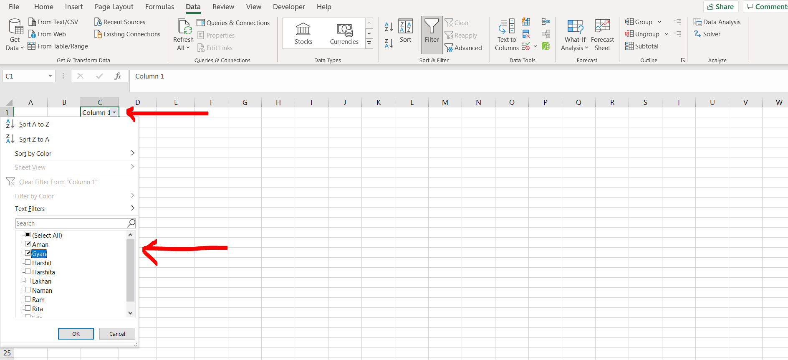Check the Rita checkbox

click(x=28, y=308)
